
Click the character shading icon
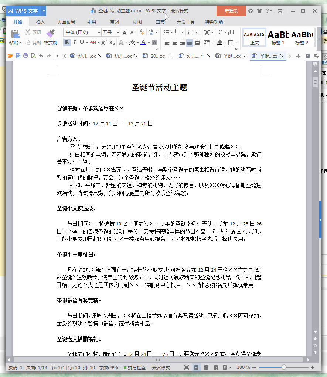[x=154, y=43]
